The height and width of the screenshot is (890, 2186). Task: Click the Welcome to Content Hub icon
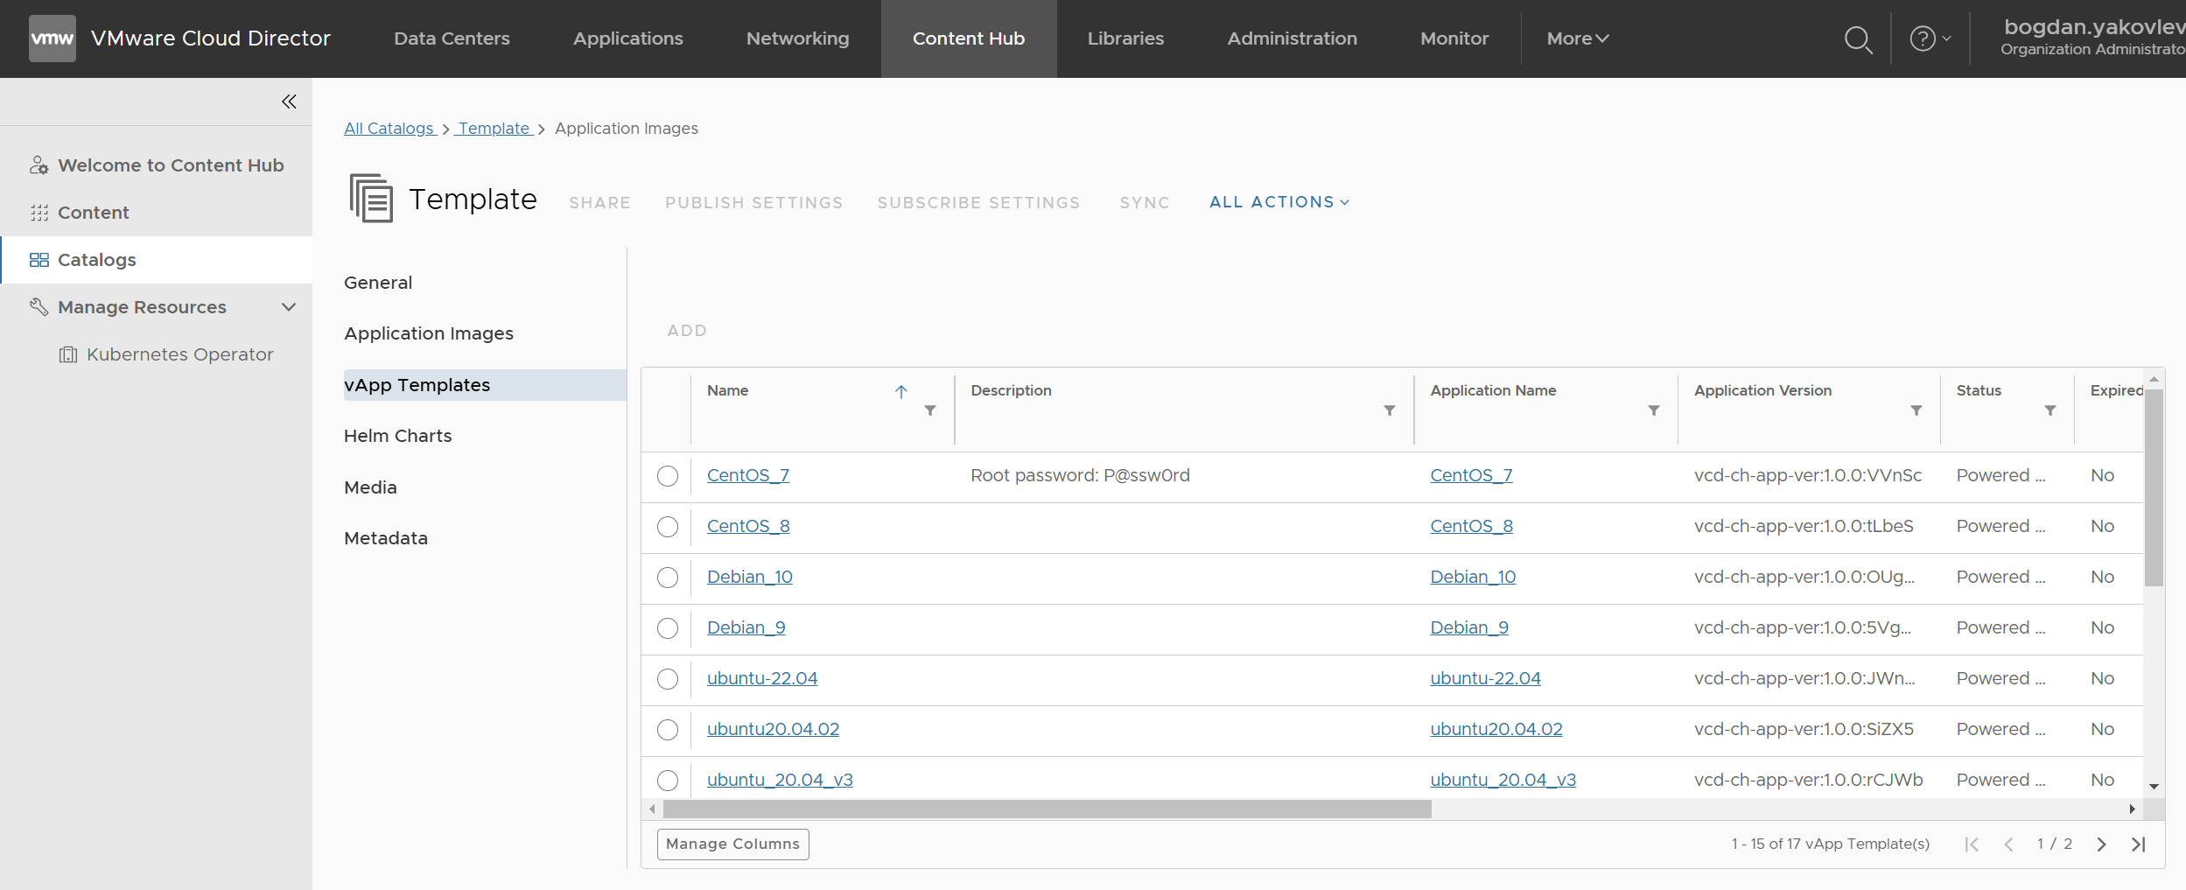(x=39, y=165)
